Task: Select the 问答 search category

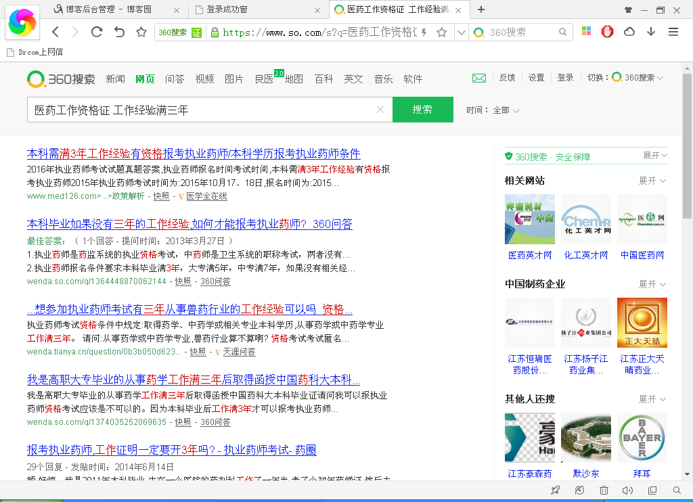Action: 175,79
